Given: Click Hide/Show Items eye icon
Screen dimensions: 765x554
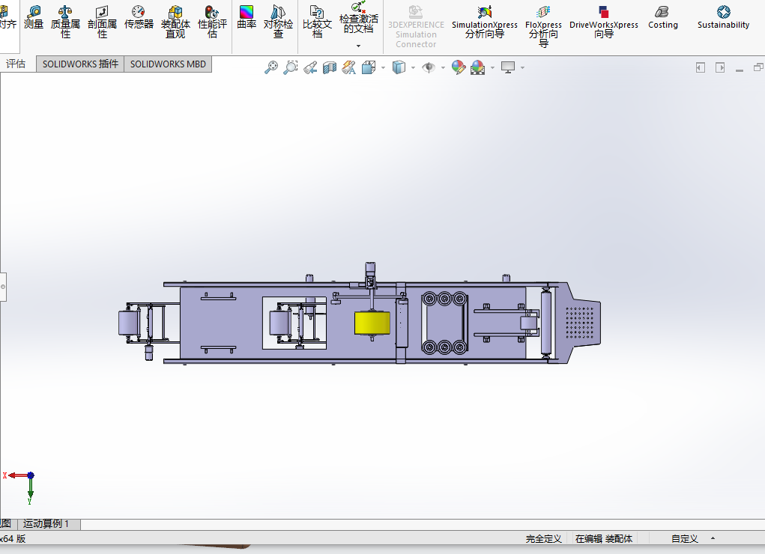Looking at the screenshot, I should (429, 67).
